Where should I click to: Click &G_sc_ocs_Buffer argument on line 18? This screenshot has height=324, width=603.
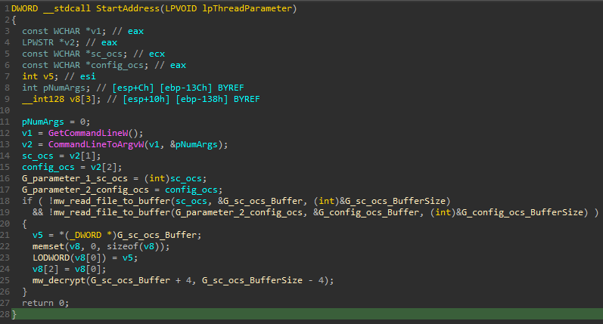[260, 201]
